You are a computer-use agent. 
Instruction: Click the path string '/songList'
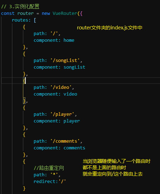pyautogui.click(x=65, y=61)
